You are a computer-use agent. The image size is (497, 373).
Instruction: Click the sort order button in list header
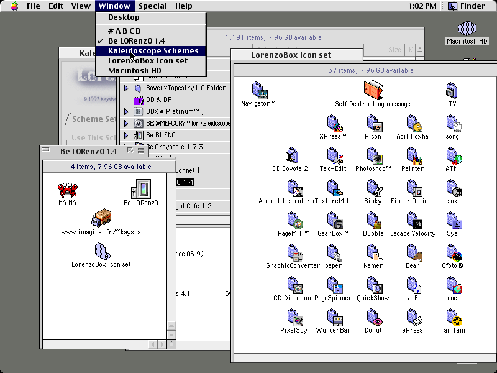[x=420, y=50]
